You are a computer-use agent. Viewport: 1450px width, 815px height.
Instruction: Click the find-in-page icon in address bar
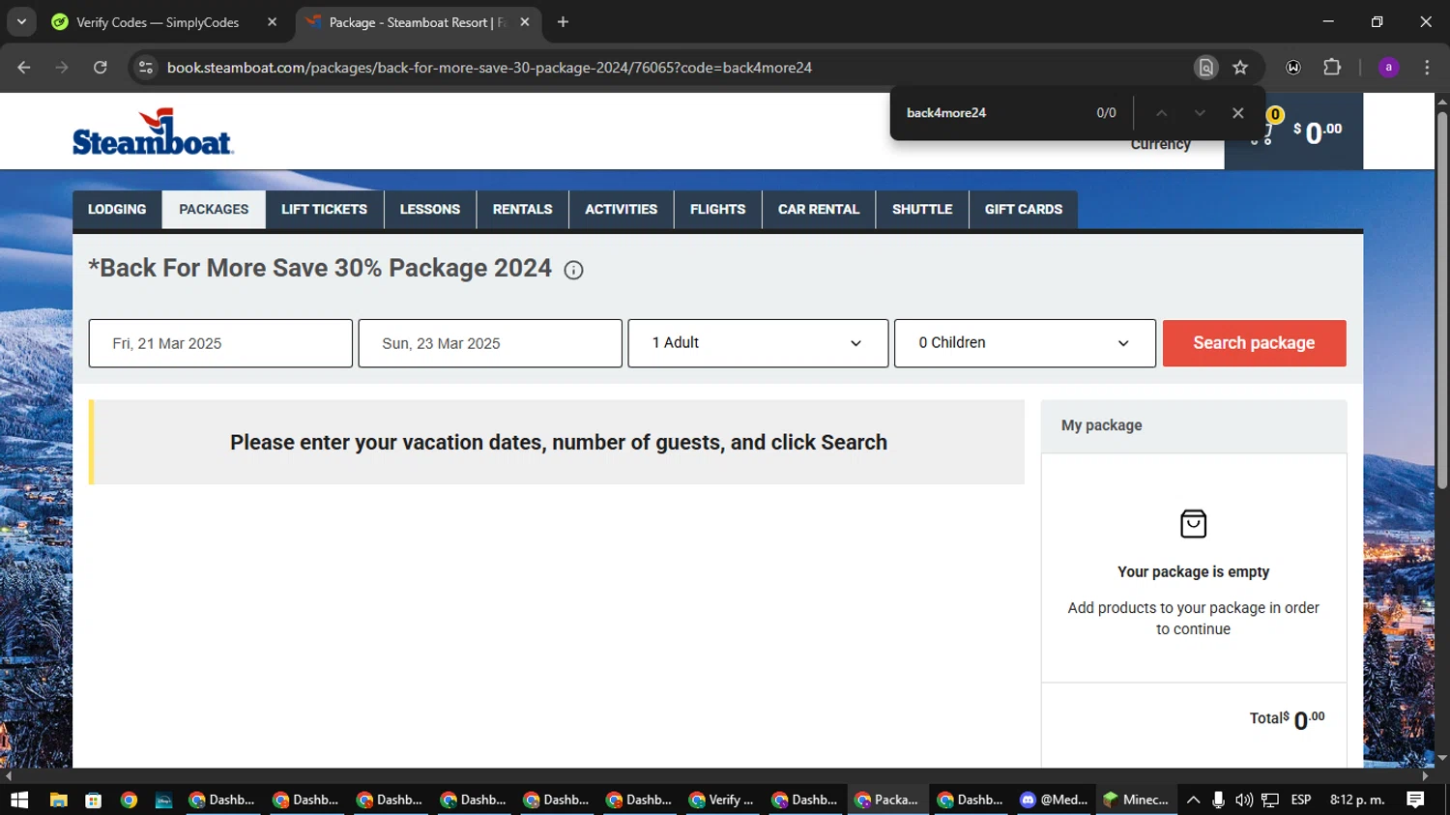click(1205, 68)
